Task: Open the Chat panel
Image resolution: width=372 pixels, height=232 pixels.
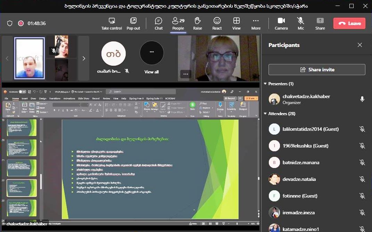Action: [x=158, y=24]
